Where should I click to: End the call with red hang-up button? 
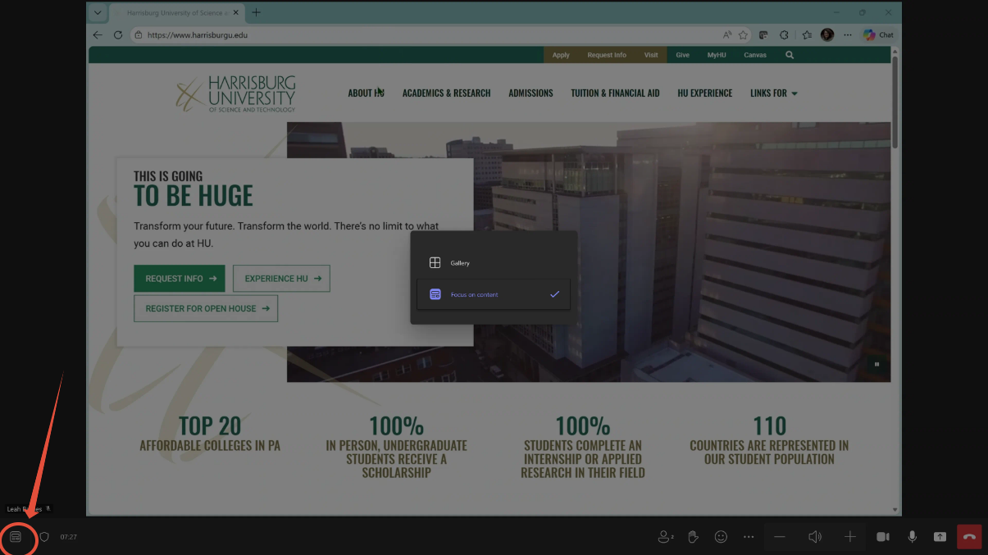pos(969,536)
